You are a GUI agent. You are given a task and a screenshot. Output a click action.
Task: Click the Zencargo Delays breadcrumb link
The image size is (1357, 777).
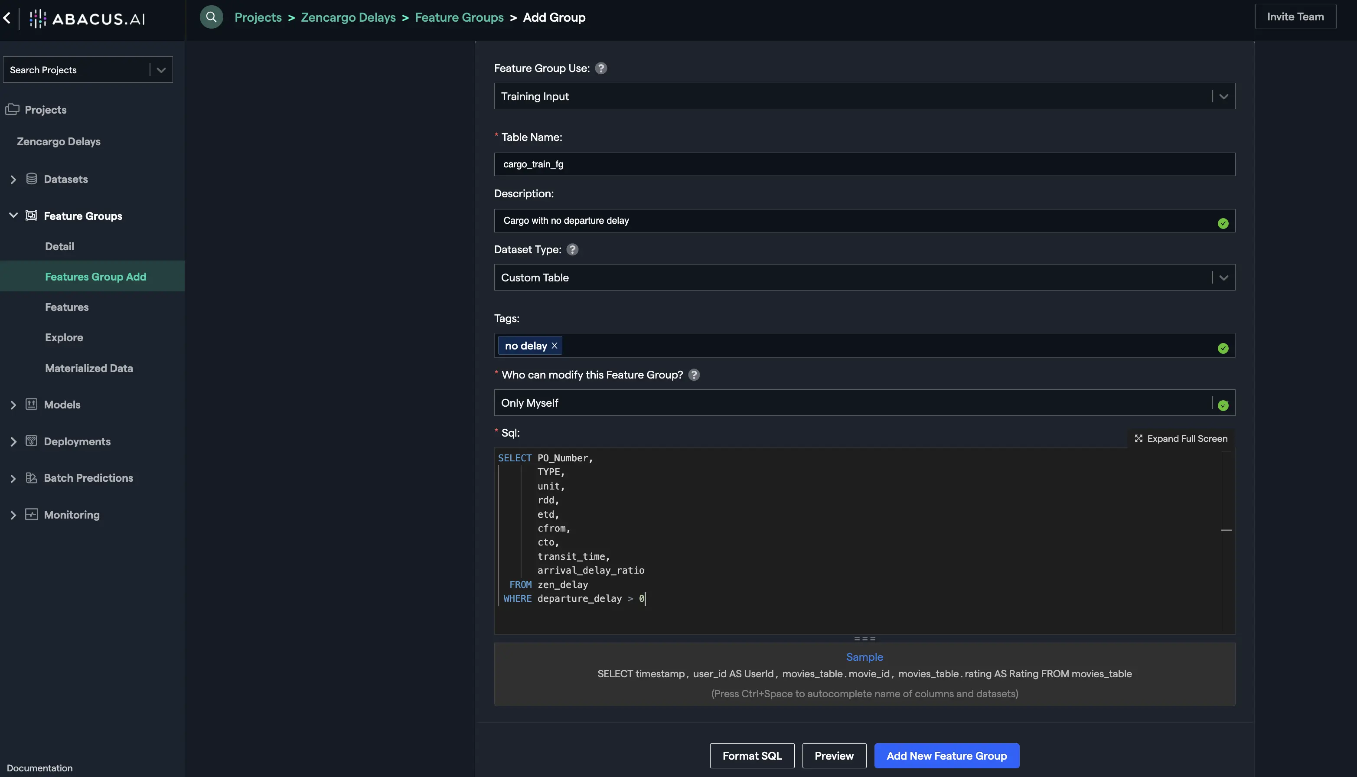click(x=348, y=17)
